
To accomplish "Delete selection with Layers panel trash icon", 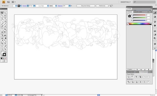I will tap(149, 69).
